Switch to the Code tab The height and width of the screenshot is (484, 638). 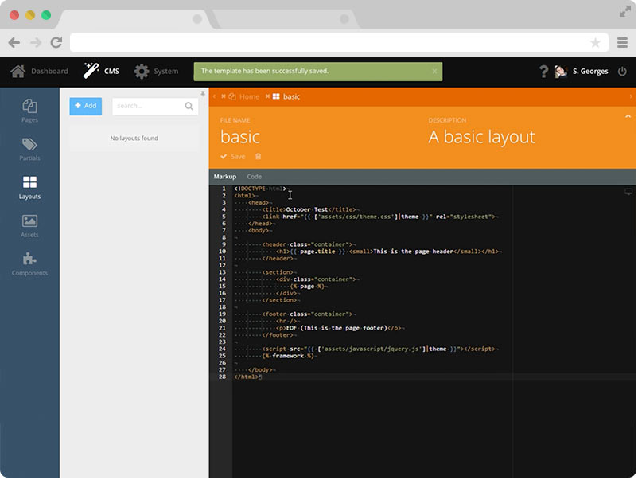click(x=255, y=177)
